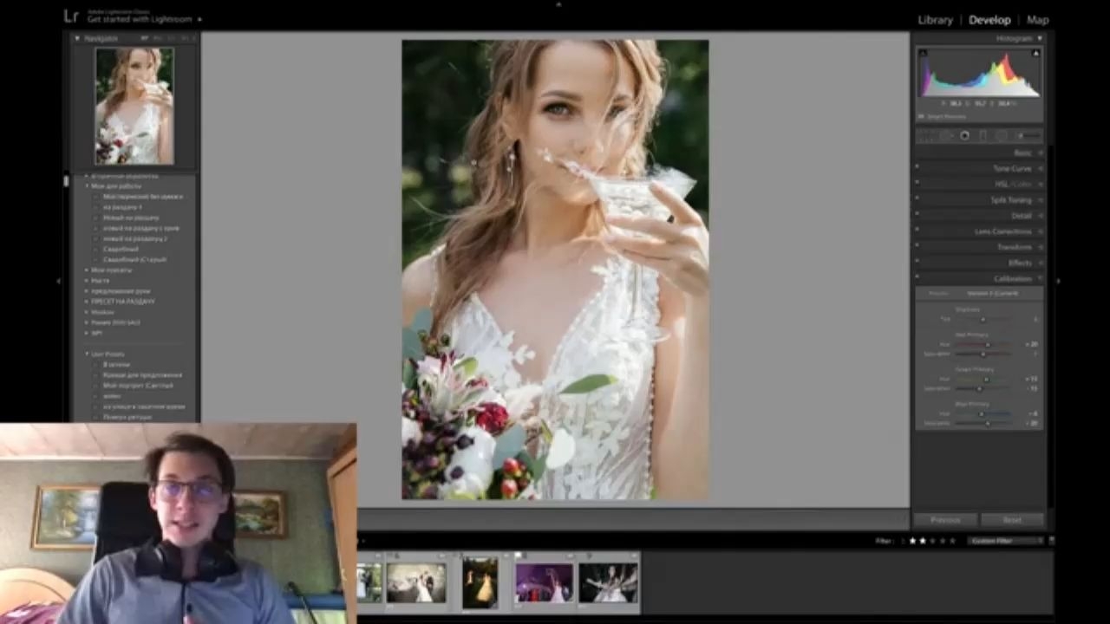Image resolution: width=1110 pixels, height=624 pixels.
Task: Switch to the Map module
Action: 1037,20
